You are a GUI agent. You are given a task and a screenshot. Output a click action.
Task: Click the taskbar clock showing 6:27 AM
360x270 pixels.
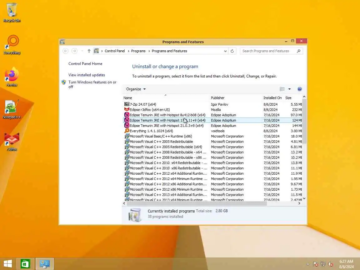point(347,264)
